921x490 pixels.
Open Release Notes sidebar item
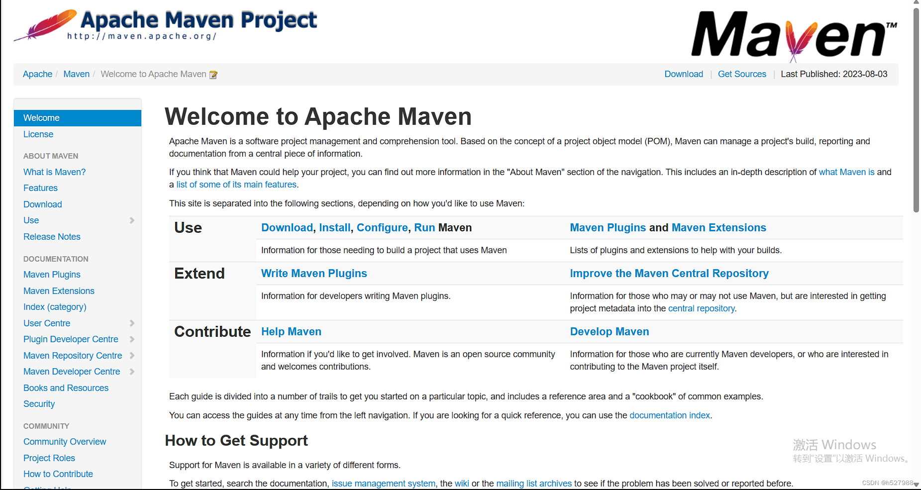pos(52,237)
